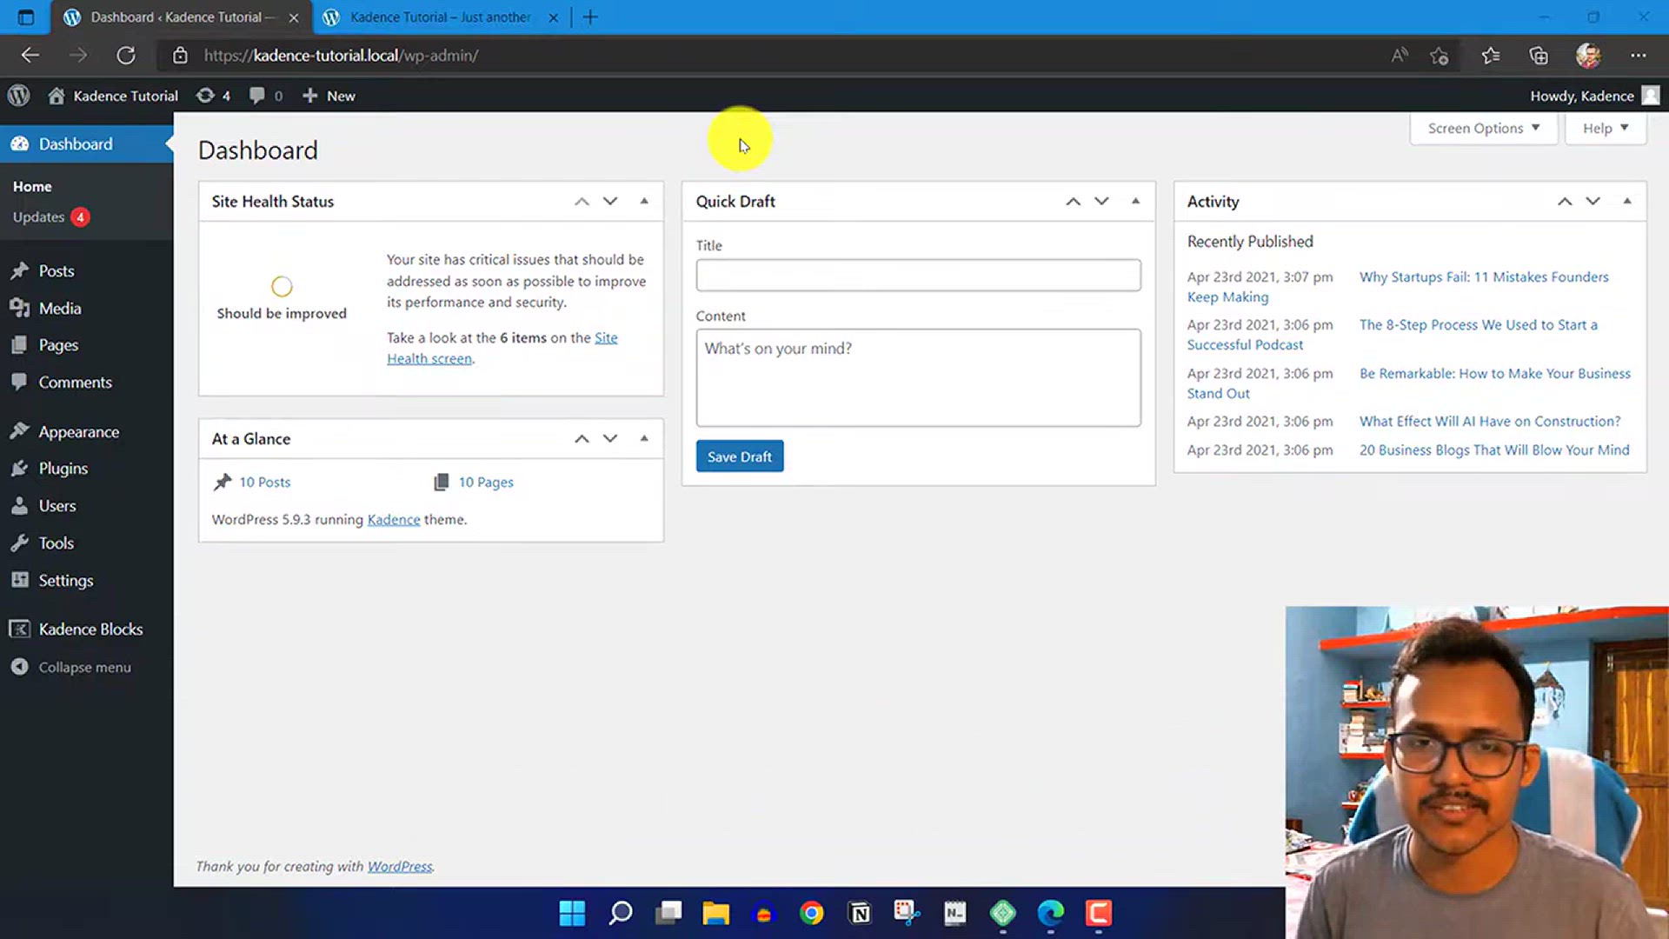Open the browser three-dots settings menu
1669x939 pixels.
coord(1639,56)
